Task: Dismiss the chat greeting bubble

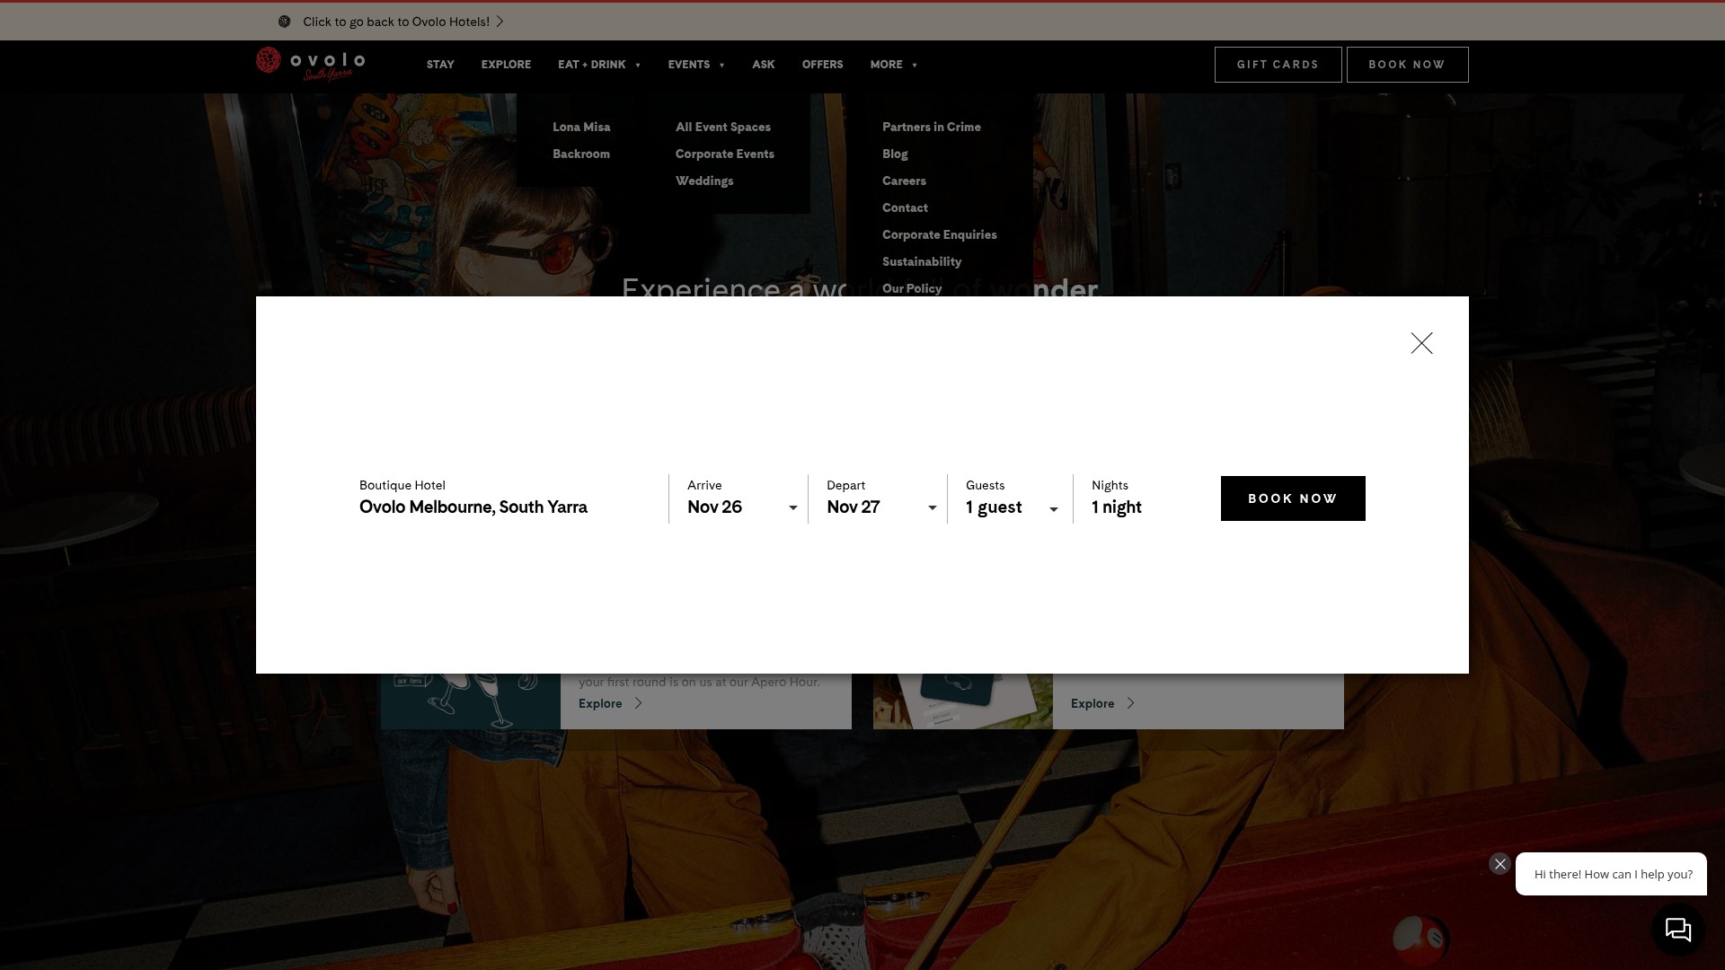Action: (x=1499, y=864)
